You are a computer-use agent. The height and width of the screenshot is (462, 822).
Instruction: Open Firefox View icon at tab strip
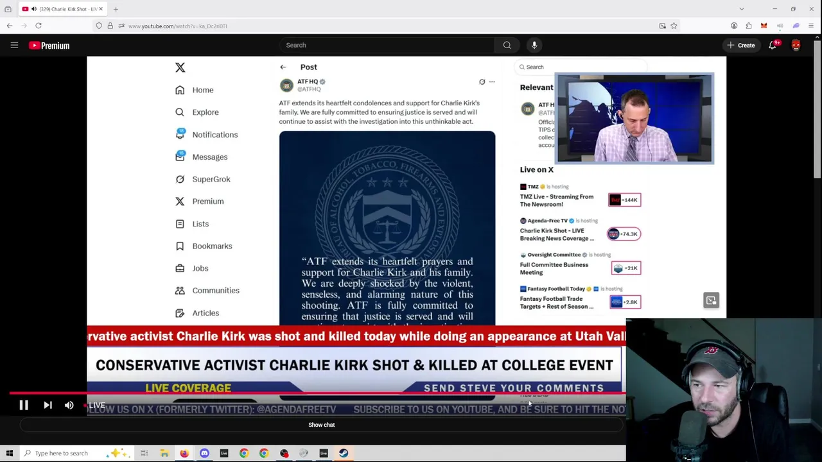[8, 9]
